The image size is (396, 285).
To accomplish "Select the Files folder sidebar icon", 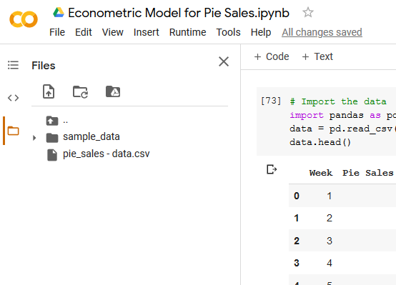I will pyautogui.click(x=13, y=131).
